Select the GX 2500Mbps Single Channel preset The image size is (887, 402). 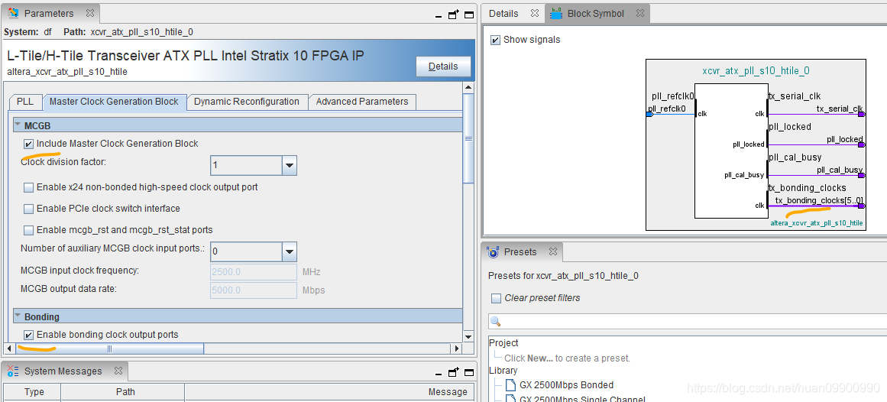pos(575,397)
